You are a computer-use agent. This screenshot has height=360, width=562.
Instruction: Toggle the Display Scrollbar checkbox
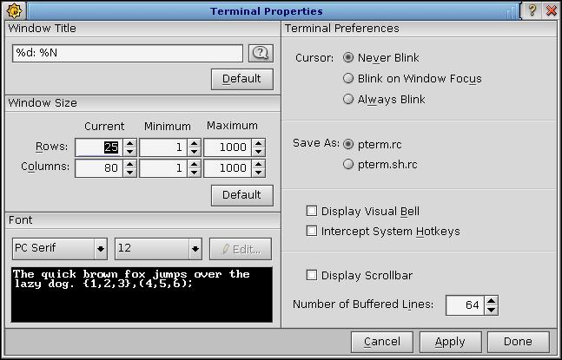pos(312,276)
